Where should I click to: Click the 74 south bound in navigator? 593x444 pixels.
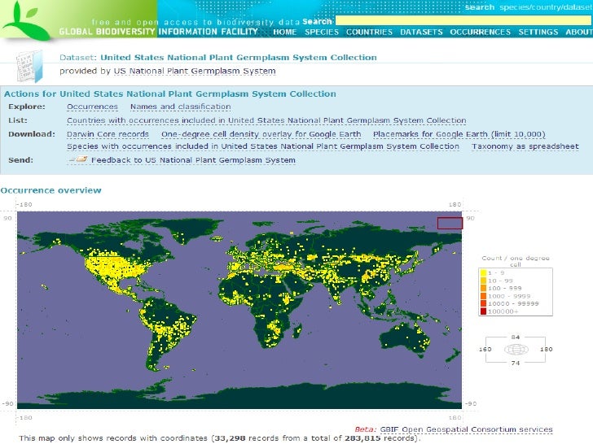pyautogui.click(x=516, y=363)
